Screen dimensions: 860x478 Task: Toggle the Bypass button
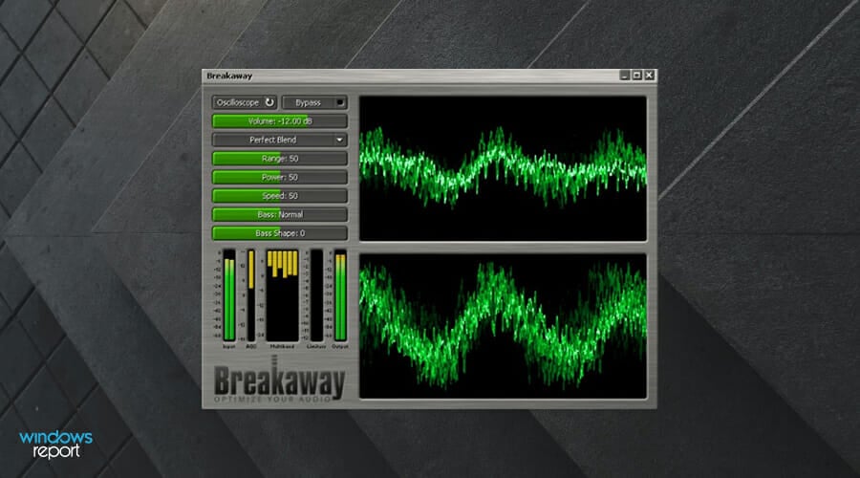click(x=314, y=102)
